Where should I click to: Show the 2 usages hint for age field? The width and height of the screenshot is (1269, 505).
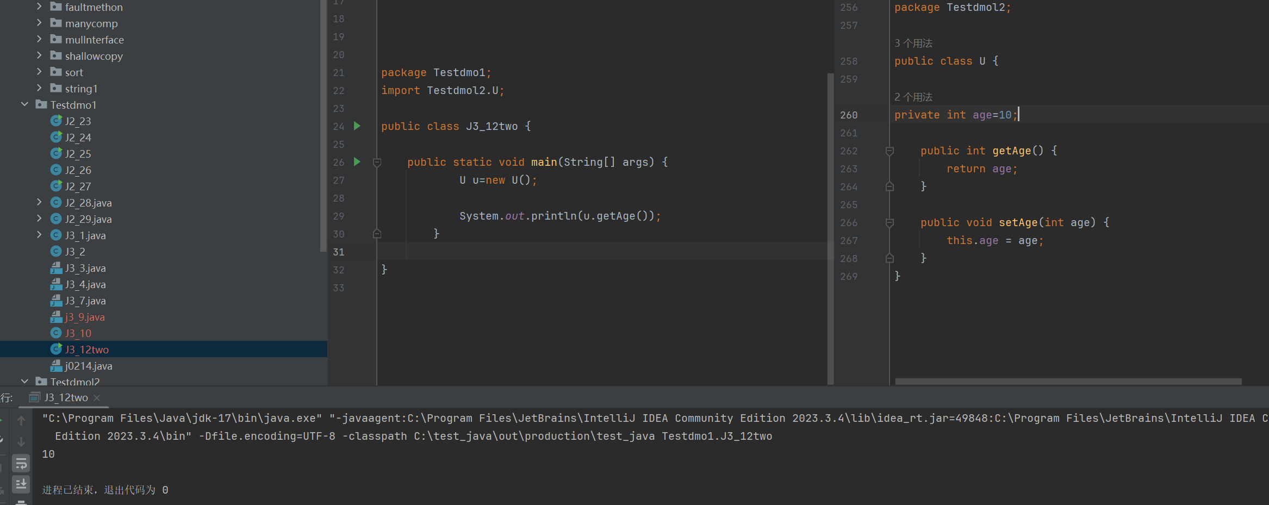pyautogui.click(x=913, y=97)
